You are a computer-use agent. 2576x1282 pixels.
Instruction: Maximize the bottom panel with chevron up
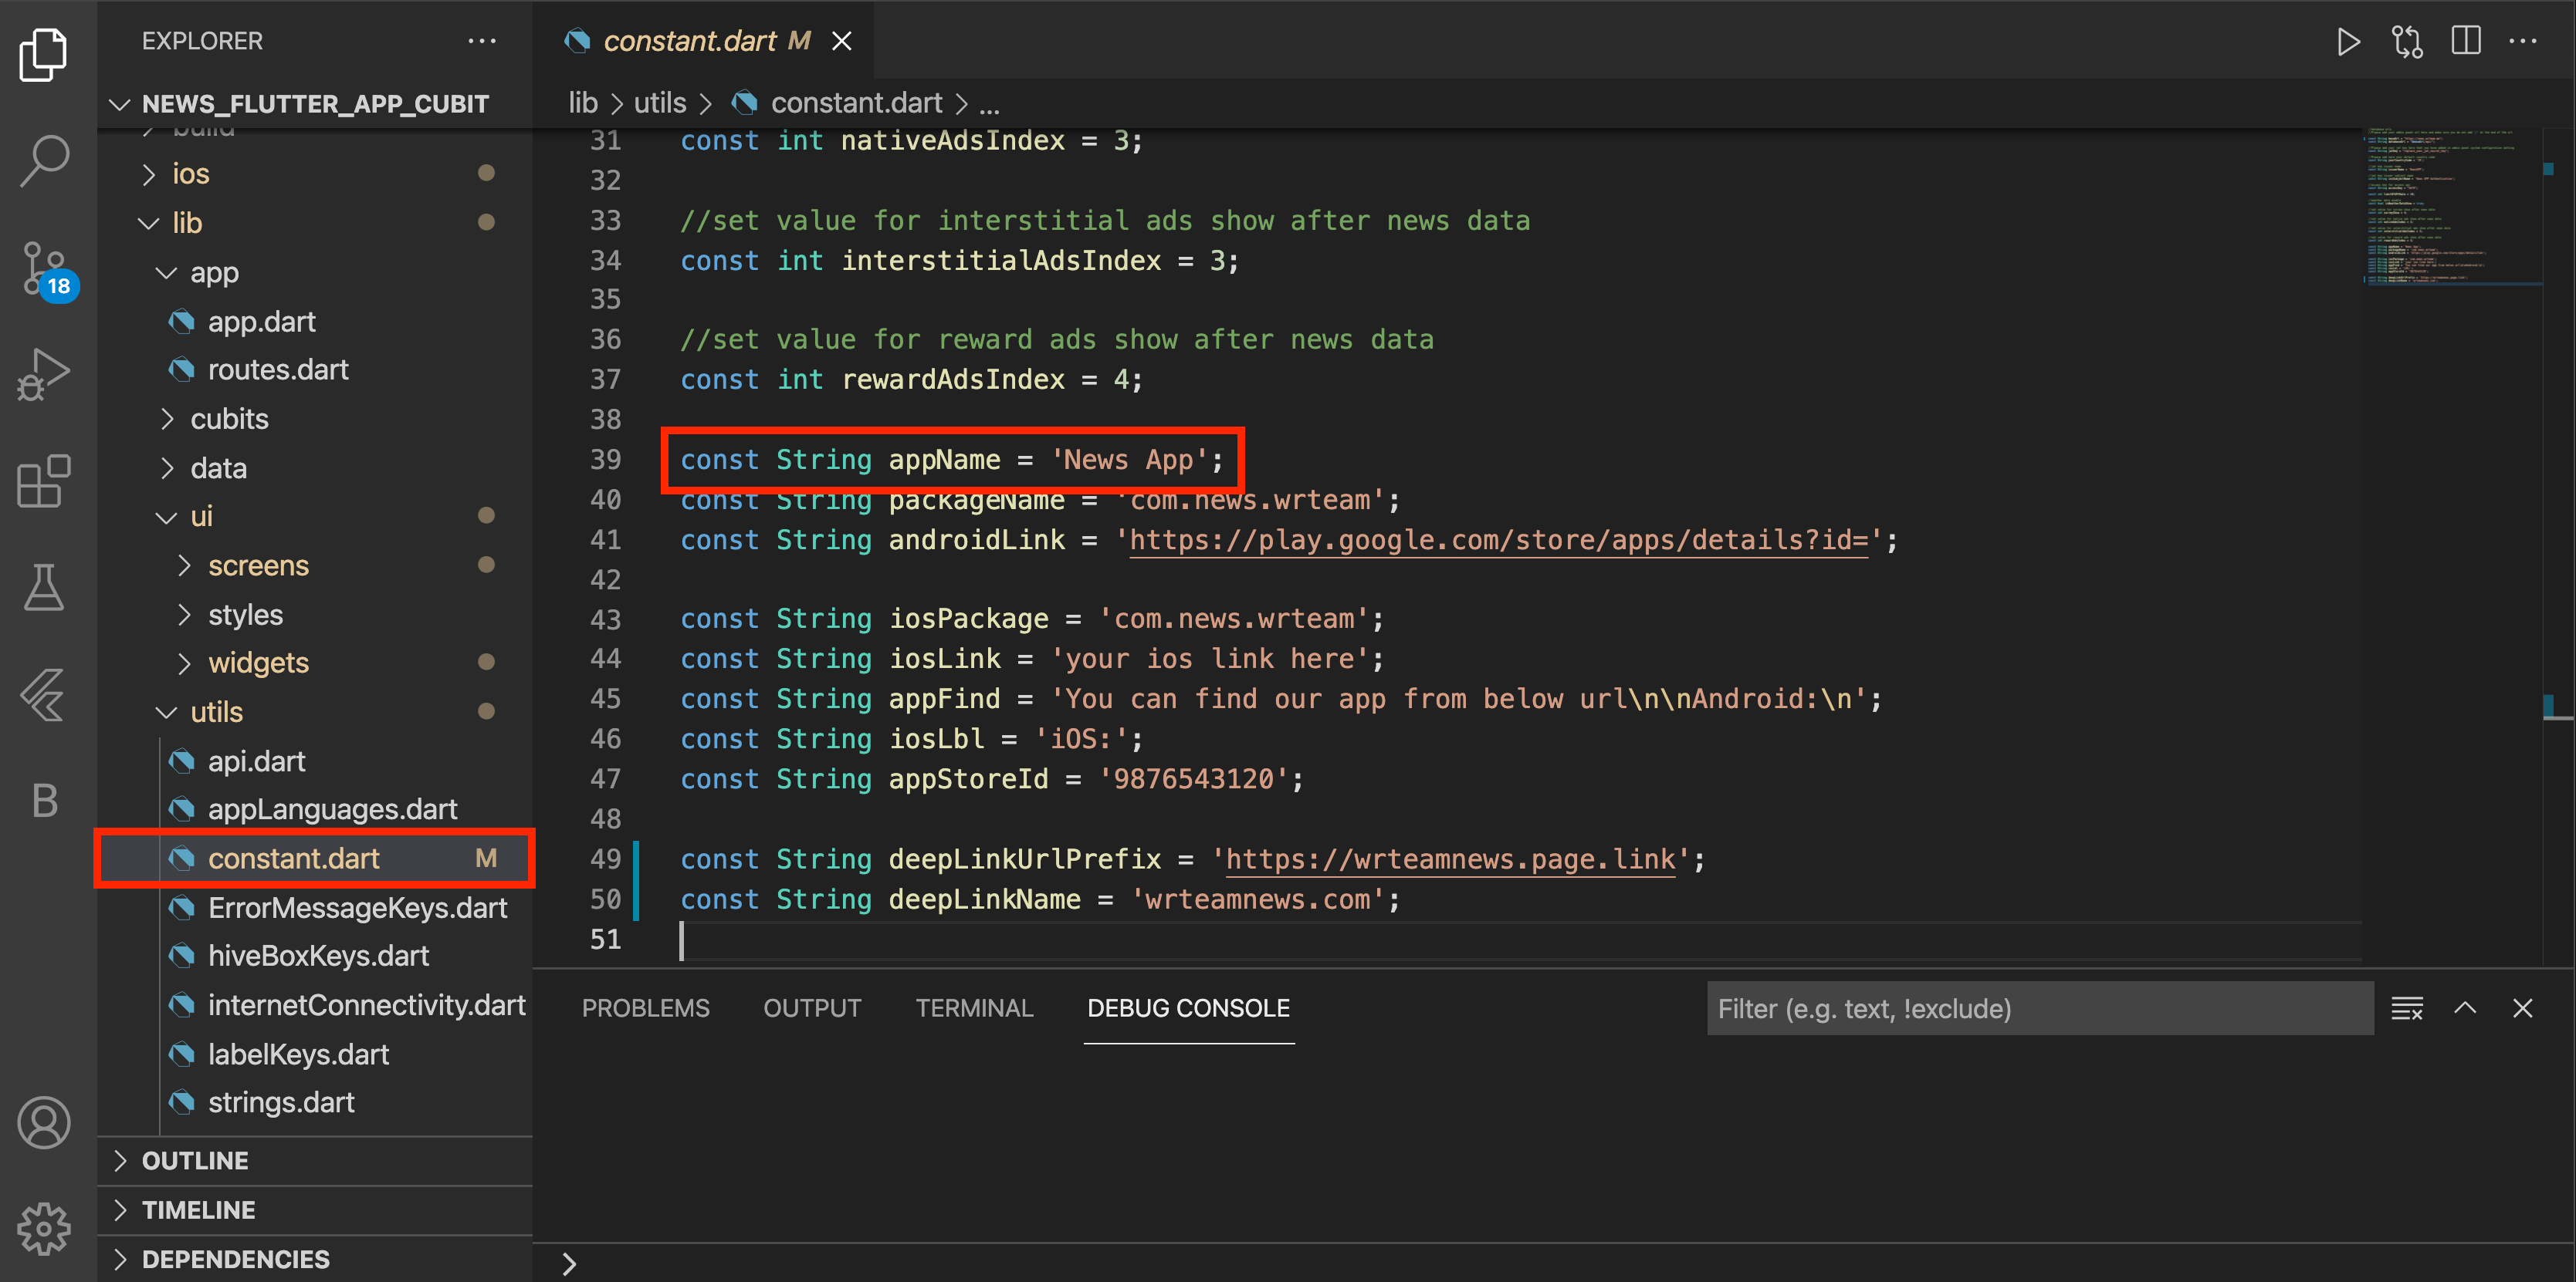[2465, 1008]
